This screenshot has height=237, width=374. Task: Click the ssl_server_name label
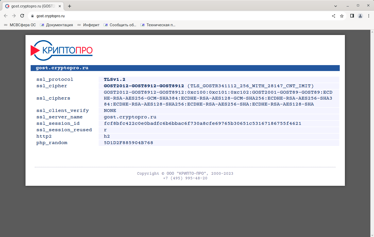pos(59,117)
